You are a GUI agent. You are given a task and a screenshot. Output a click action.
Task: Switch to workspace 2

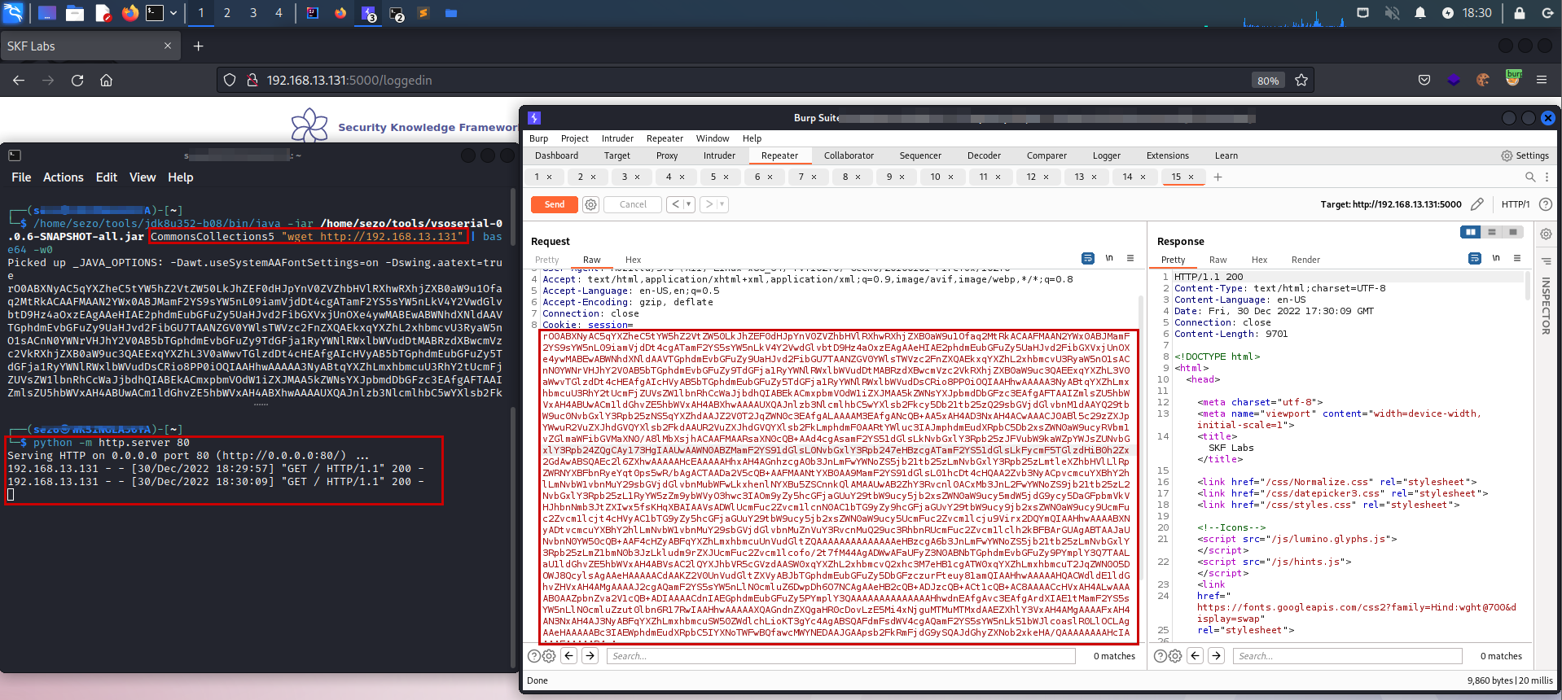pyautogui.click(x=227, y=13)
